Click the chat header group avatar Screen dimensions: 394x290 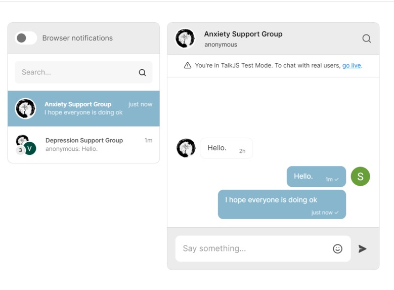click(185, 38)
